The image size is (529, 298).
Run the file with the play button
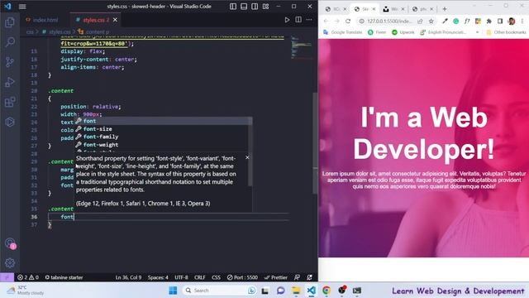click(x=287, y=20)
